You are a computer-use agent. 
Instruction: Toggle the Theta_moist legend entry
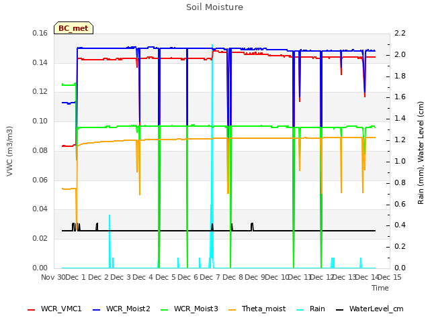pyautogui.click(x=257, y=309)
